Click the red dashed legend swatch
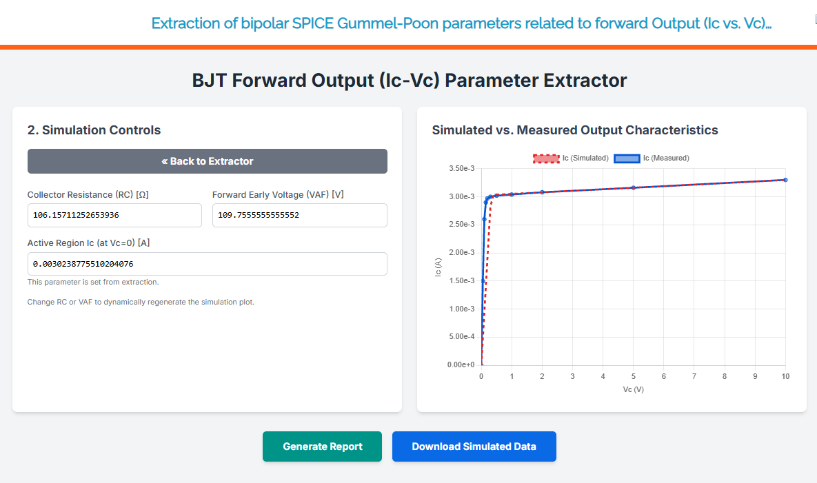The width and height of the screenshot is (817, 483). pos(545,158)
